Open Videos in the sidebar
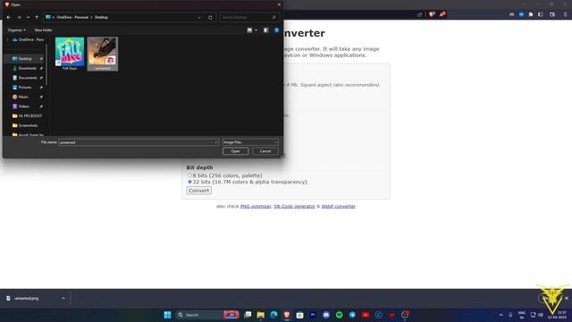The image size is (572, 322). click(x=24, y=106)
